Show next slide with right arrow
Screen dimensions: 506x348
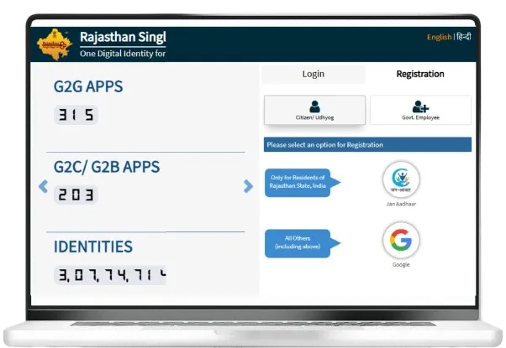(x=248, y=186)
